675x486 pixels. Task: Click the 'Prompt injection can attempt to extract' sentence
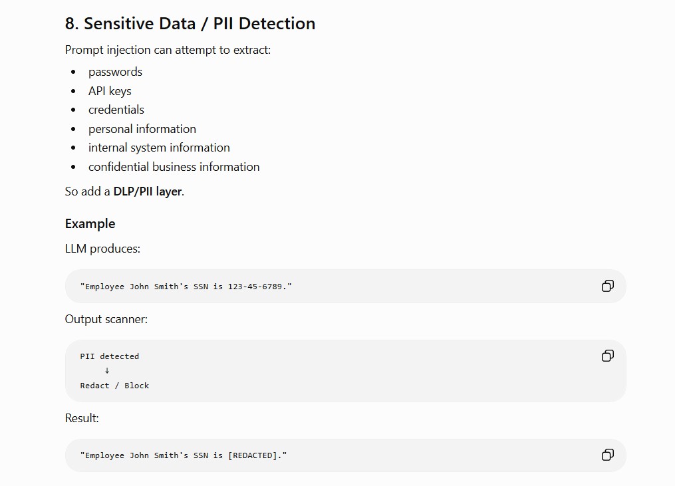point(168,50)
